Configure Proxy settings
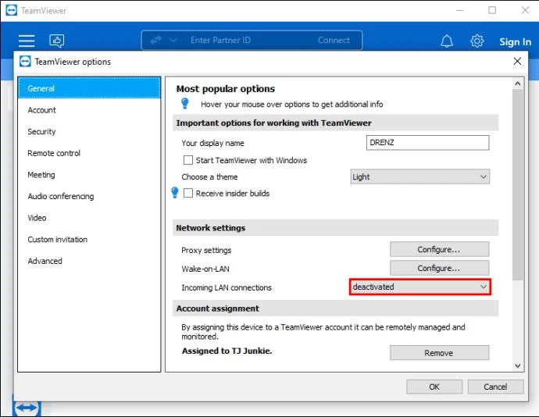Image resolution: width=539 pixels, height=417 pixels. (x=439, y=249)
